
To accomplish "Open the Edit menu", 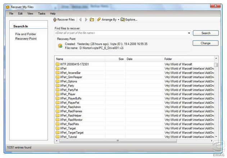I will pos(20,13).
